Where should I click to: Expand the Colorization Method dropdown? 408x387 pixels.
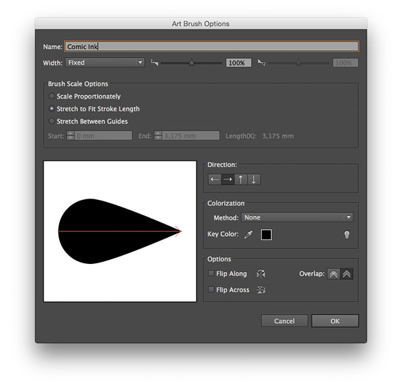296,218
